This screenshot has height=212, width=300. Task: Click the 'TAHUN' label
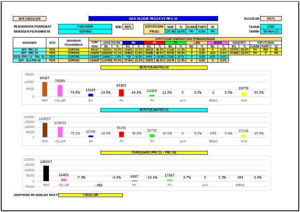tap(254, 27)
